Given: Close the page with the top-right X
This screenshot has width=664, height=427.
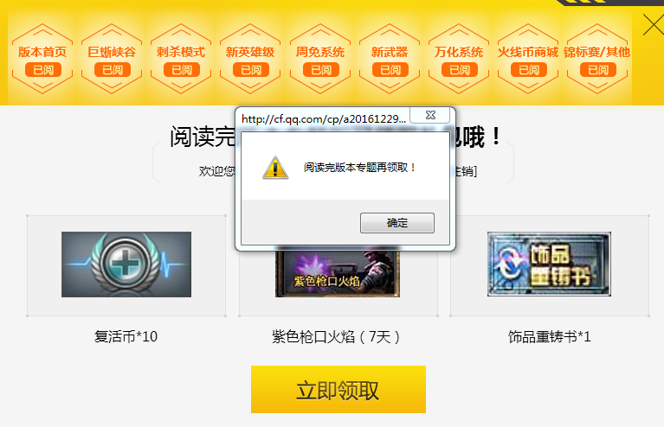Looking at the screenshot, I should click(654, 24).
